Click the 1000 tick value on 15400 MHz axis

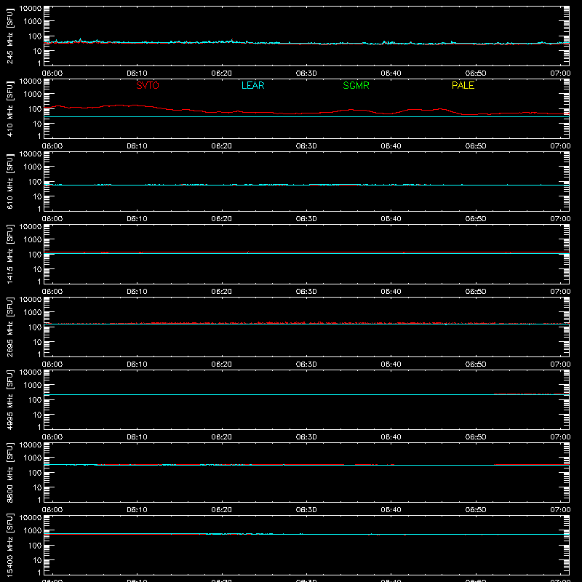33,530
